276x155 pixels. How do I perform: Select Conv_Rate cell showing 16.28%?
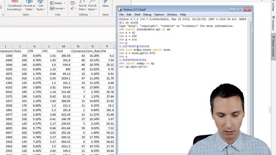93,56
